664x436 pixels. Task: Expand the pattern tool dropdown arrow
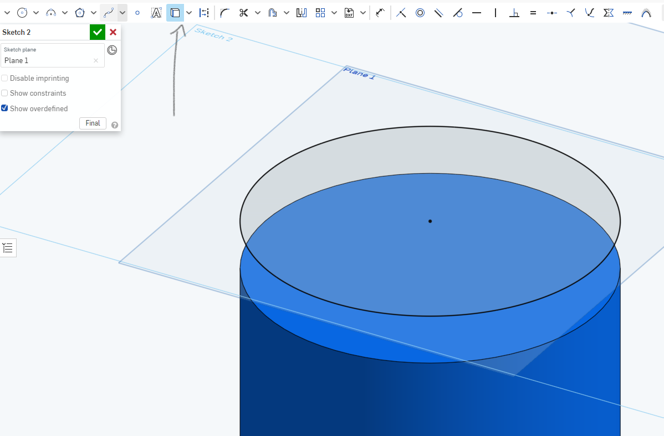334,13
